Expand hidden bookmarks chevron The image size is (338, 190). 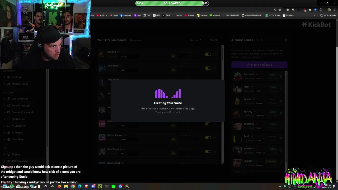314,15
